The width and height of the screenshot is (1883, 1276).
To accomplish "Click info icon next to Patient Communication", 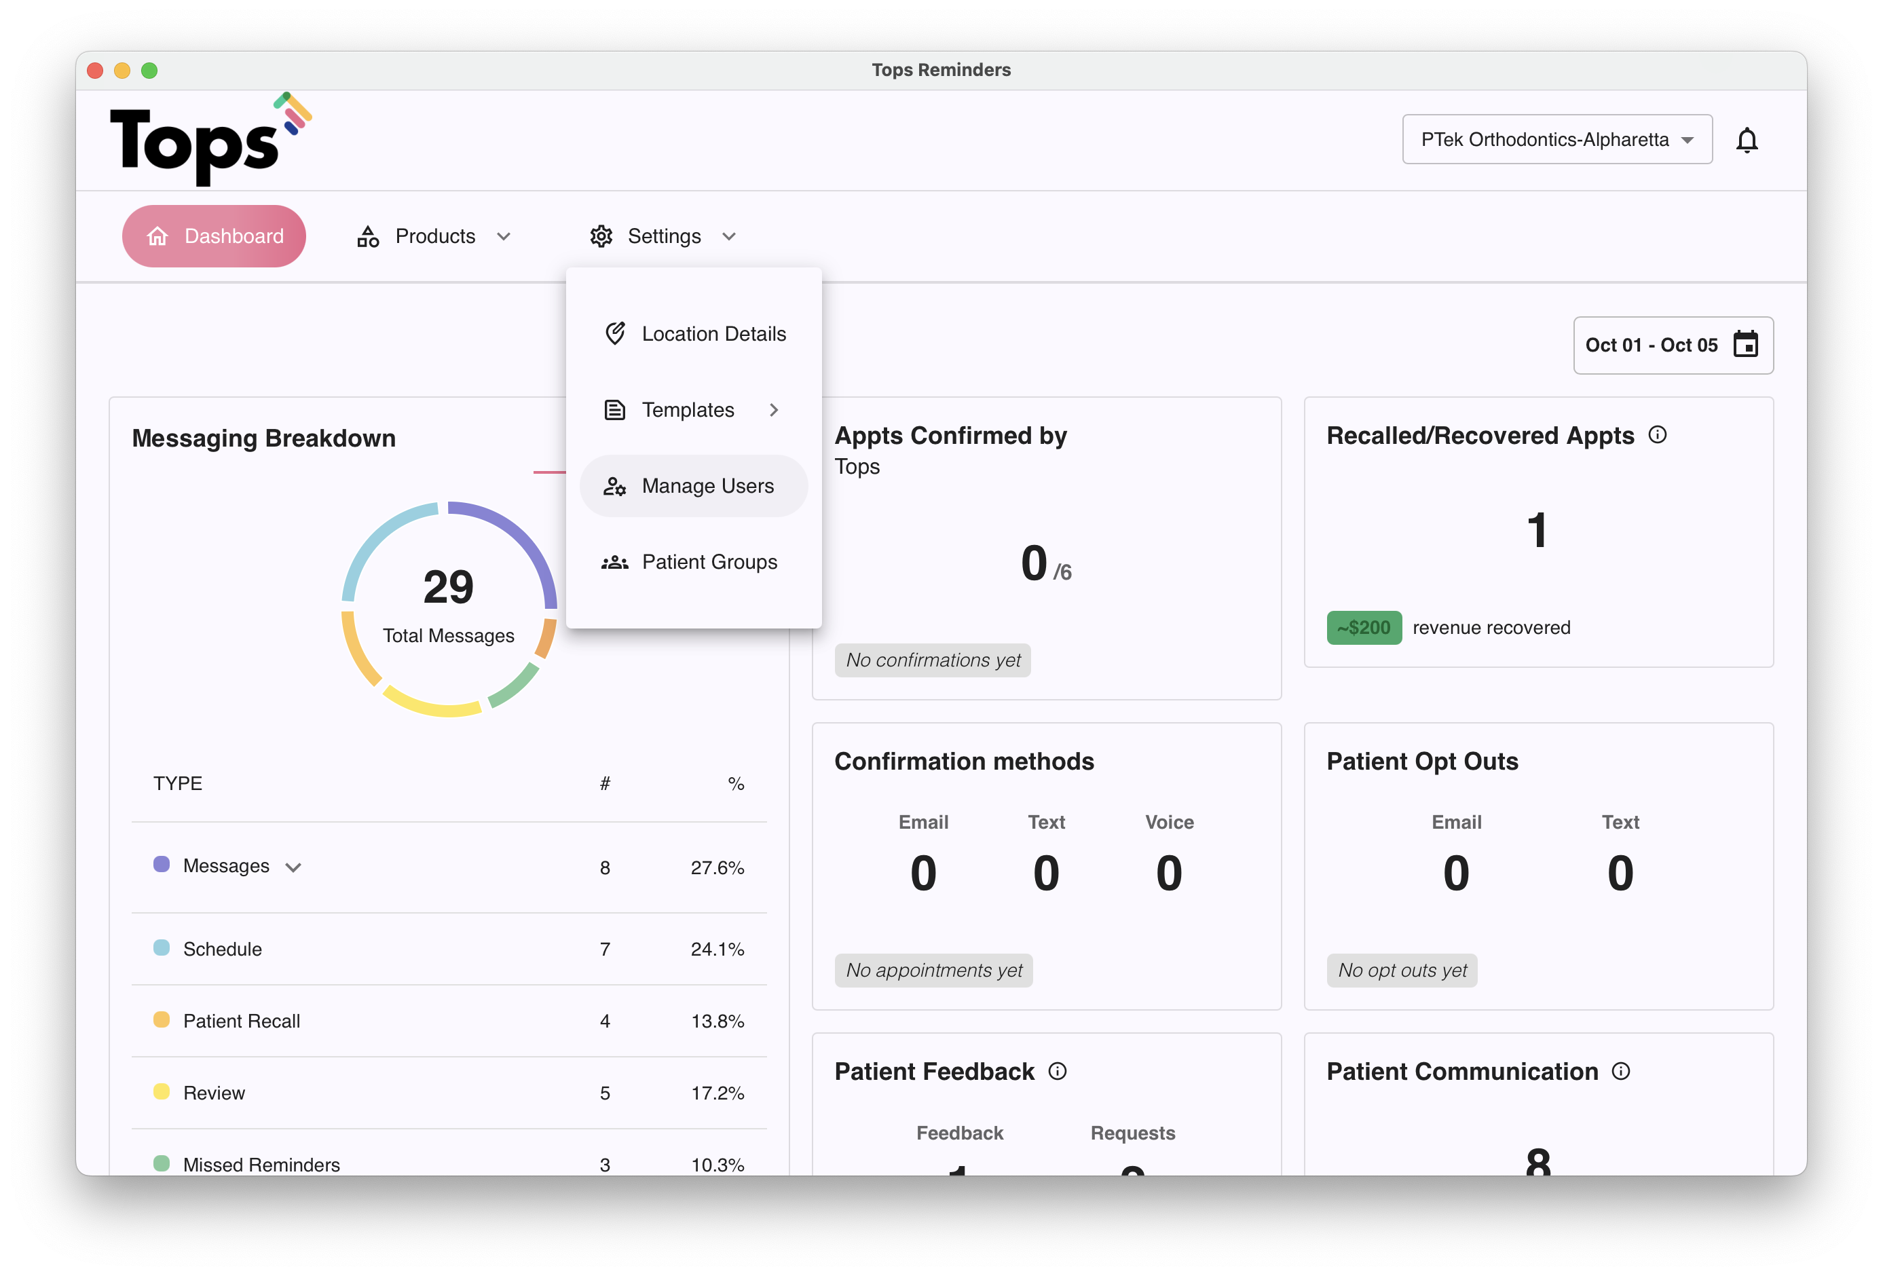I will (x=1620, y=1071).
